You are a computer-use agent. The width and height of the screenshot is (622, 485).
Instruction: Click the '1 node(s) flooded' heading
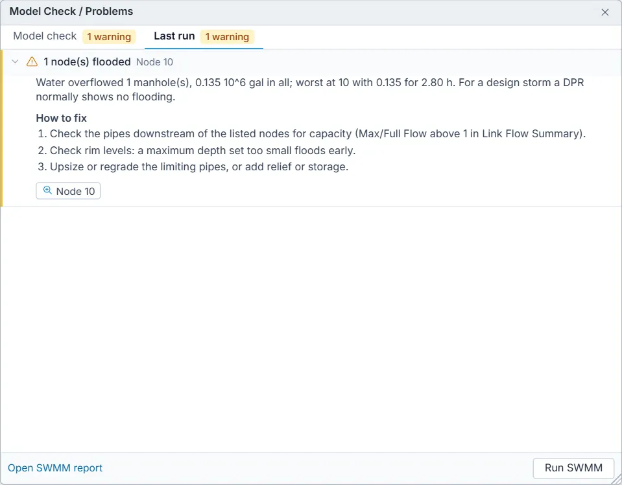click(87, 62)
